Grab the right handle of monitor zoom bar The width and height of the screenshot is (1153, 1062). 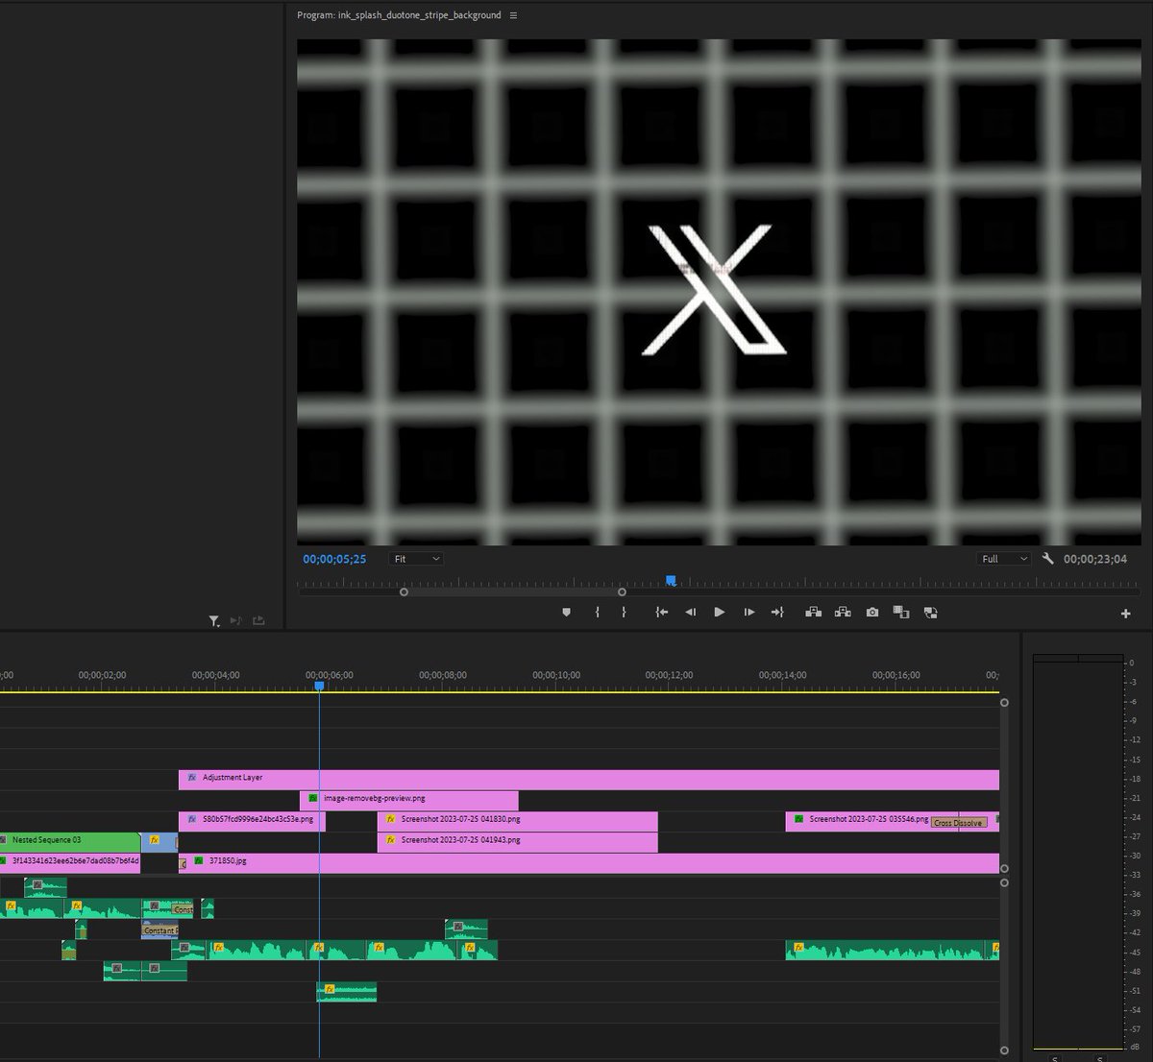coord(622,592)
